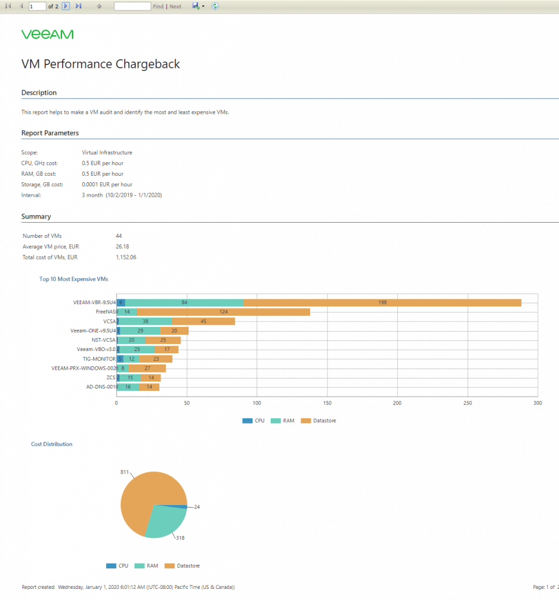Click the export save disk icon

coord(196,6)
